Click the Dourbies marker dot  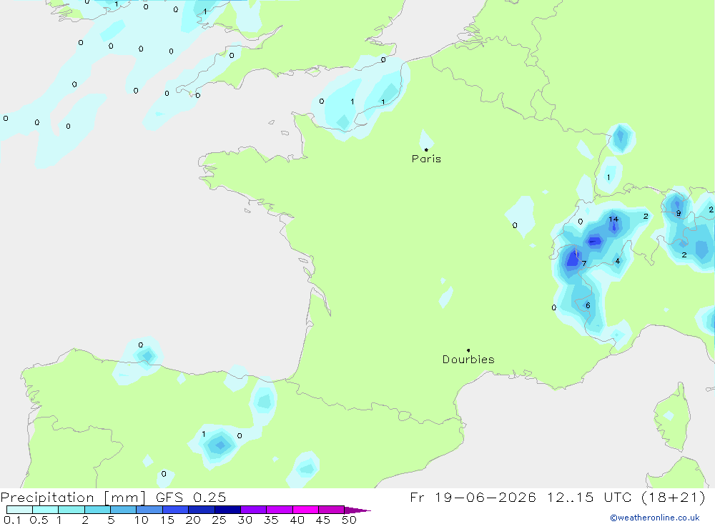click(x=468, y=350)
